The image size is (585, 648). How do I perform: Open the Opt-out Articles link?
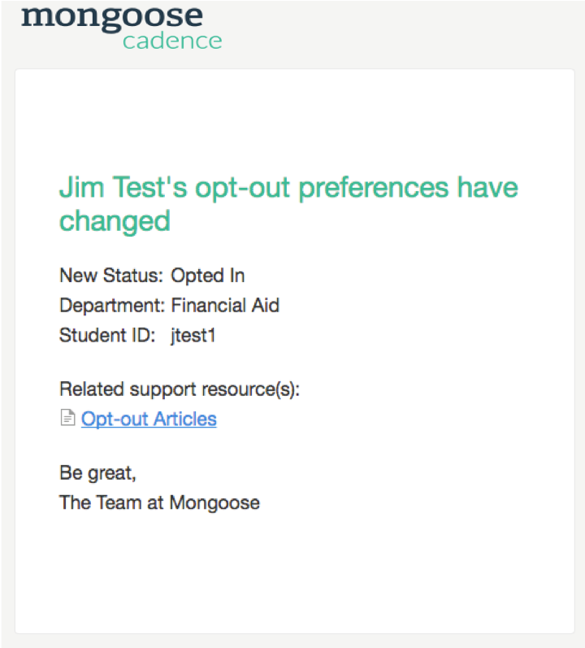(149, 420)
